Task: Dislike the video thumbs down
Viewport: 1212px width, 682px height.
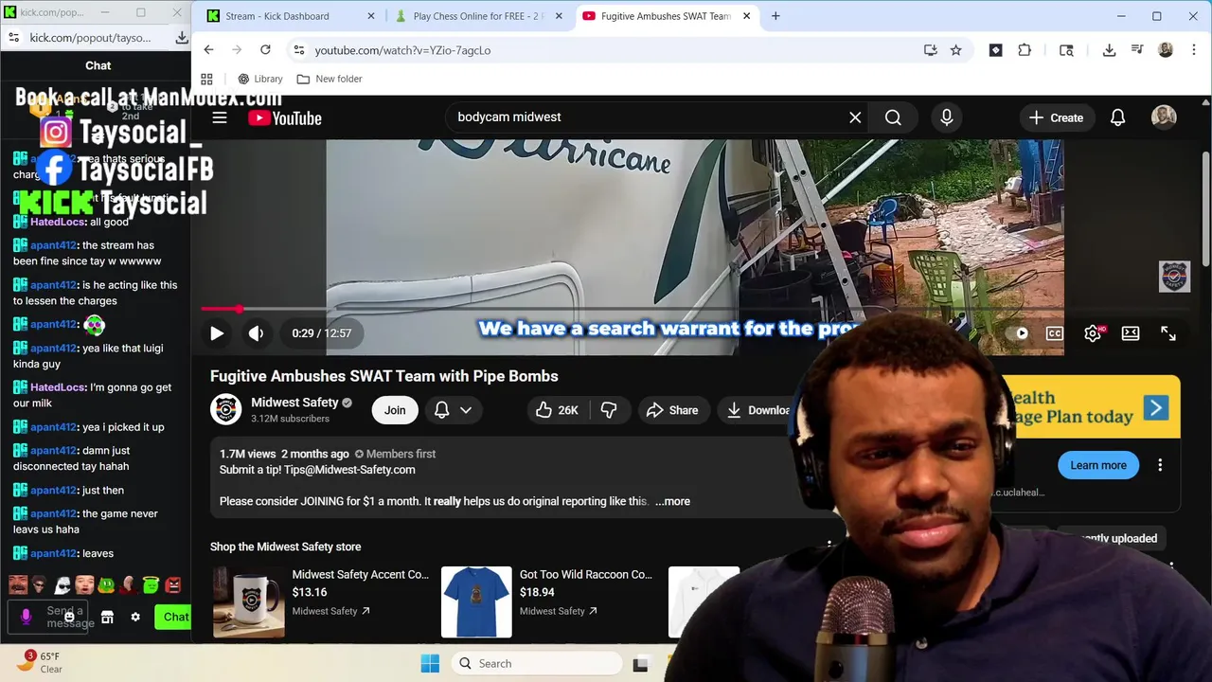Action: click(609, 410)
